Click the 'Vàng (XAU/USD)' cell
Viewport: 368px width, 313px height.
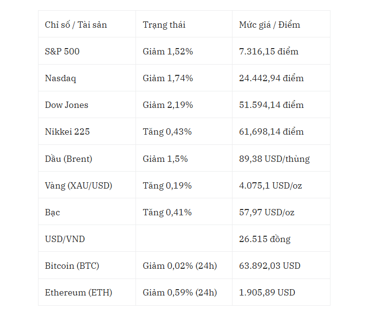78,185
